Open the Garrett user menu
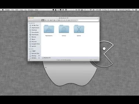Screen dimensions: 139x104 coord(125,10)
